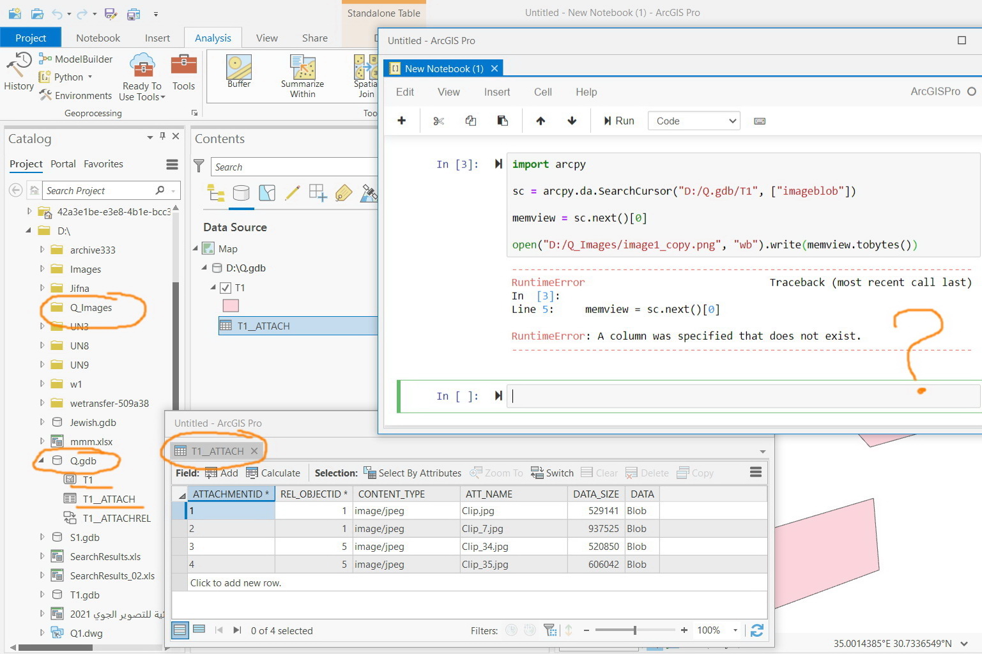Show selected records in the attachment table

(199, 630)
